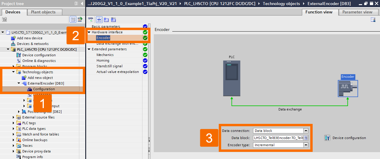The width and height of the screenshot is (380, 159).
Task: Select PLC data types folder
Action: point(34,129)
